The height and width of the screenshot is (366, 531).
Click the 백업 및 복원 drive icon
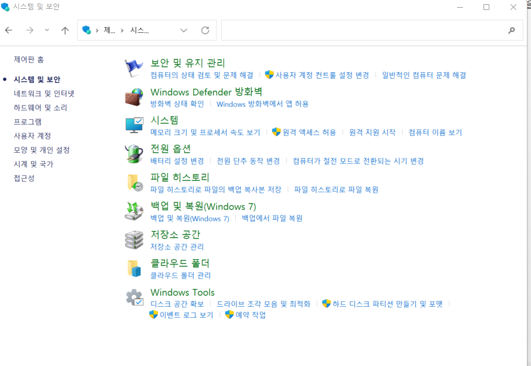pyautogui.click(x=134, y=211)
